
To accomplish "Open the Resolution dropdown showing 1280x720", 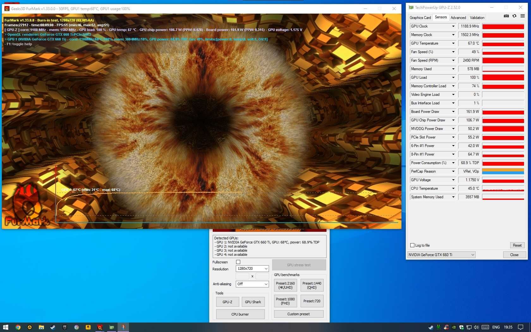I will click(x=252, y=268).
